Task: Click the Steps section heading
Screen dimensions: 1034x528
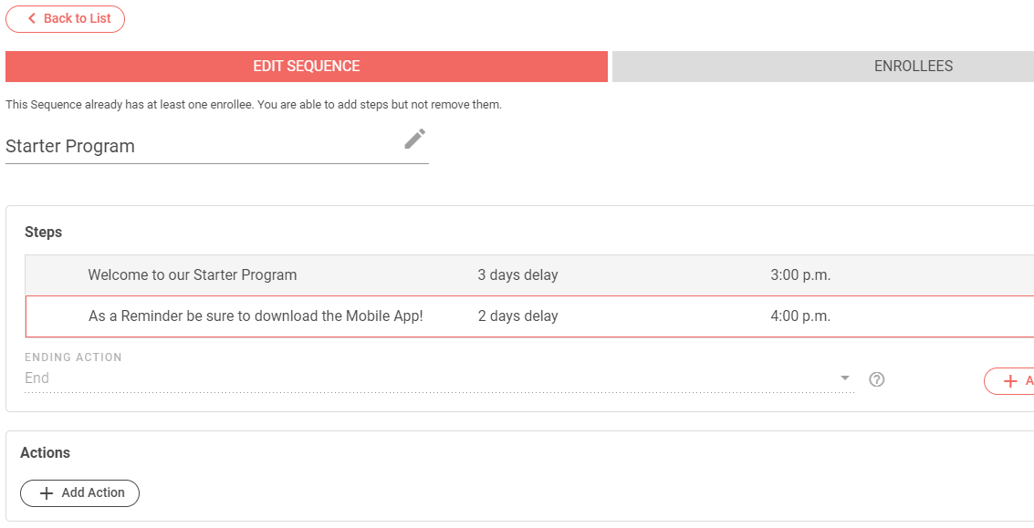Action: tap(44, 233)
